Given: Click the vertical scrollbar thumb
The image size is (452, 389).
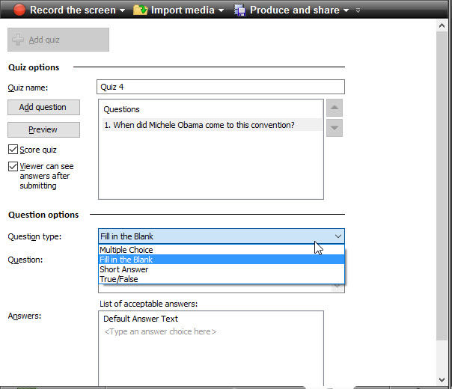Looking at the screenshot, I should (x=442, y=186).
